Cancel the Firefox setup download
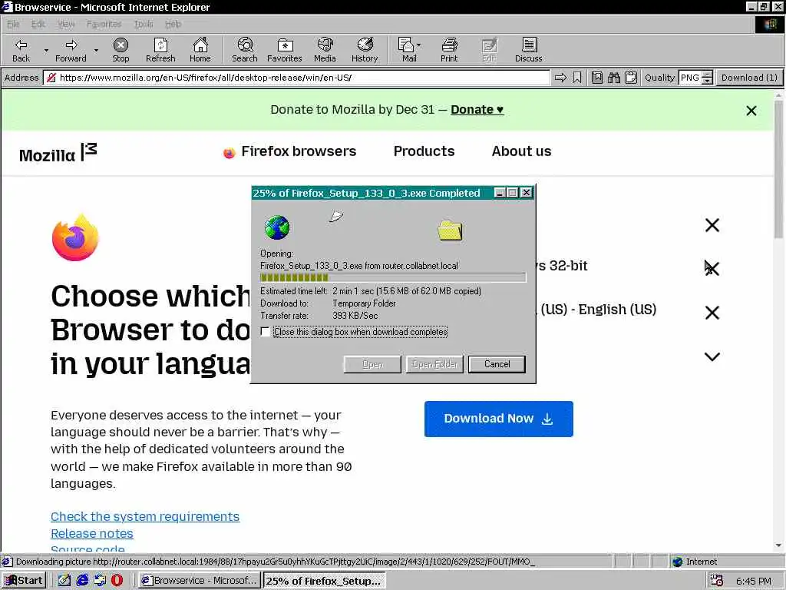 click(497, 364)
